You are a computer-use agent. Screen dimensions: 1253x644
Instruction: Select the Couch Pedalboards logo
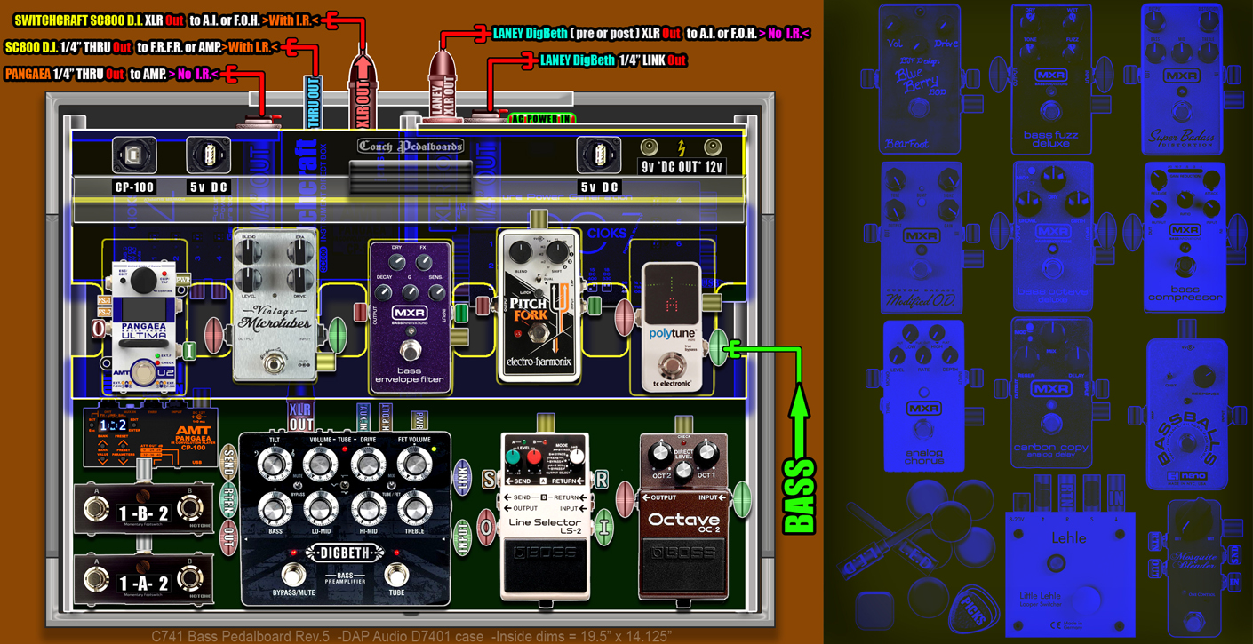tap(410, 147)
